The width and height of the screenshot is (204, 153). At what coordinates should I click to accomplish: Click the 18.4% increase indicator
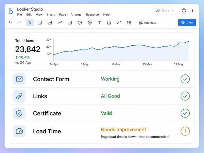point(22,57)
